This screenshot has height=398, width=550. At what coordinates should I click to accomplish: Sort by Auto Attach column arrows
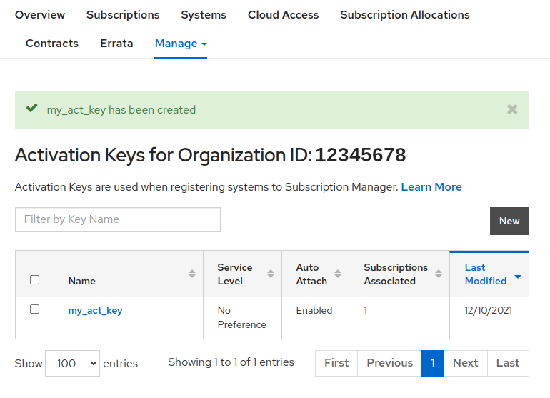(x=338, y=274)
